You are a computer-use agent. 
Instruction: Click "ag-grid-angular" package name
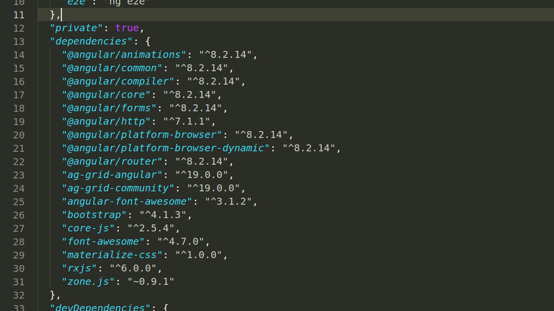112,175
